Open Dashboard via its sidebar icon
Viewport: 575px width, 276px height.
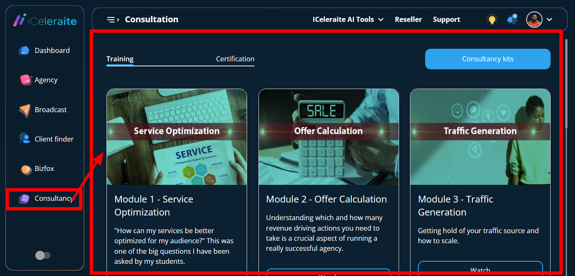click(x=24, y=50)
